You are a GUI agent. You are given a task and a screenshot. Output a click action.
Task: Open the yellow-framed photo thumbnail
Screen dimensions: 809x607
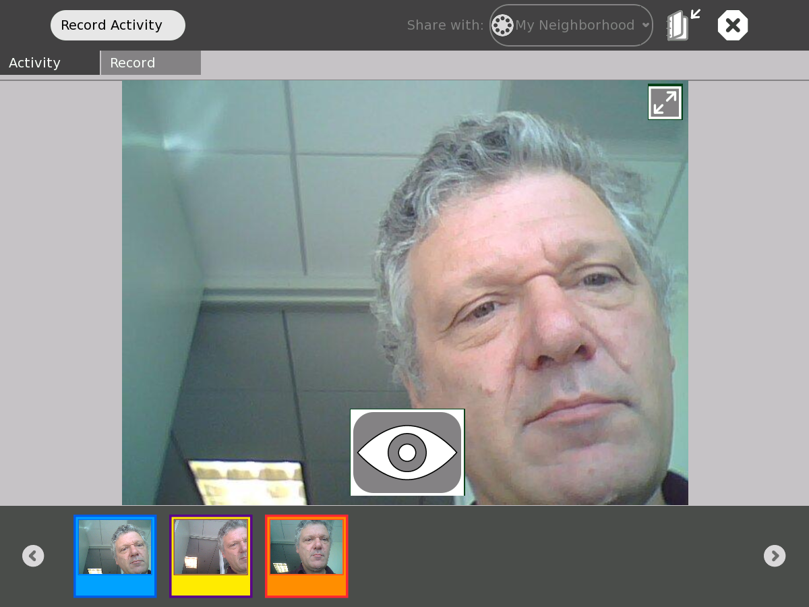click(211, 547)
